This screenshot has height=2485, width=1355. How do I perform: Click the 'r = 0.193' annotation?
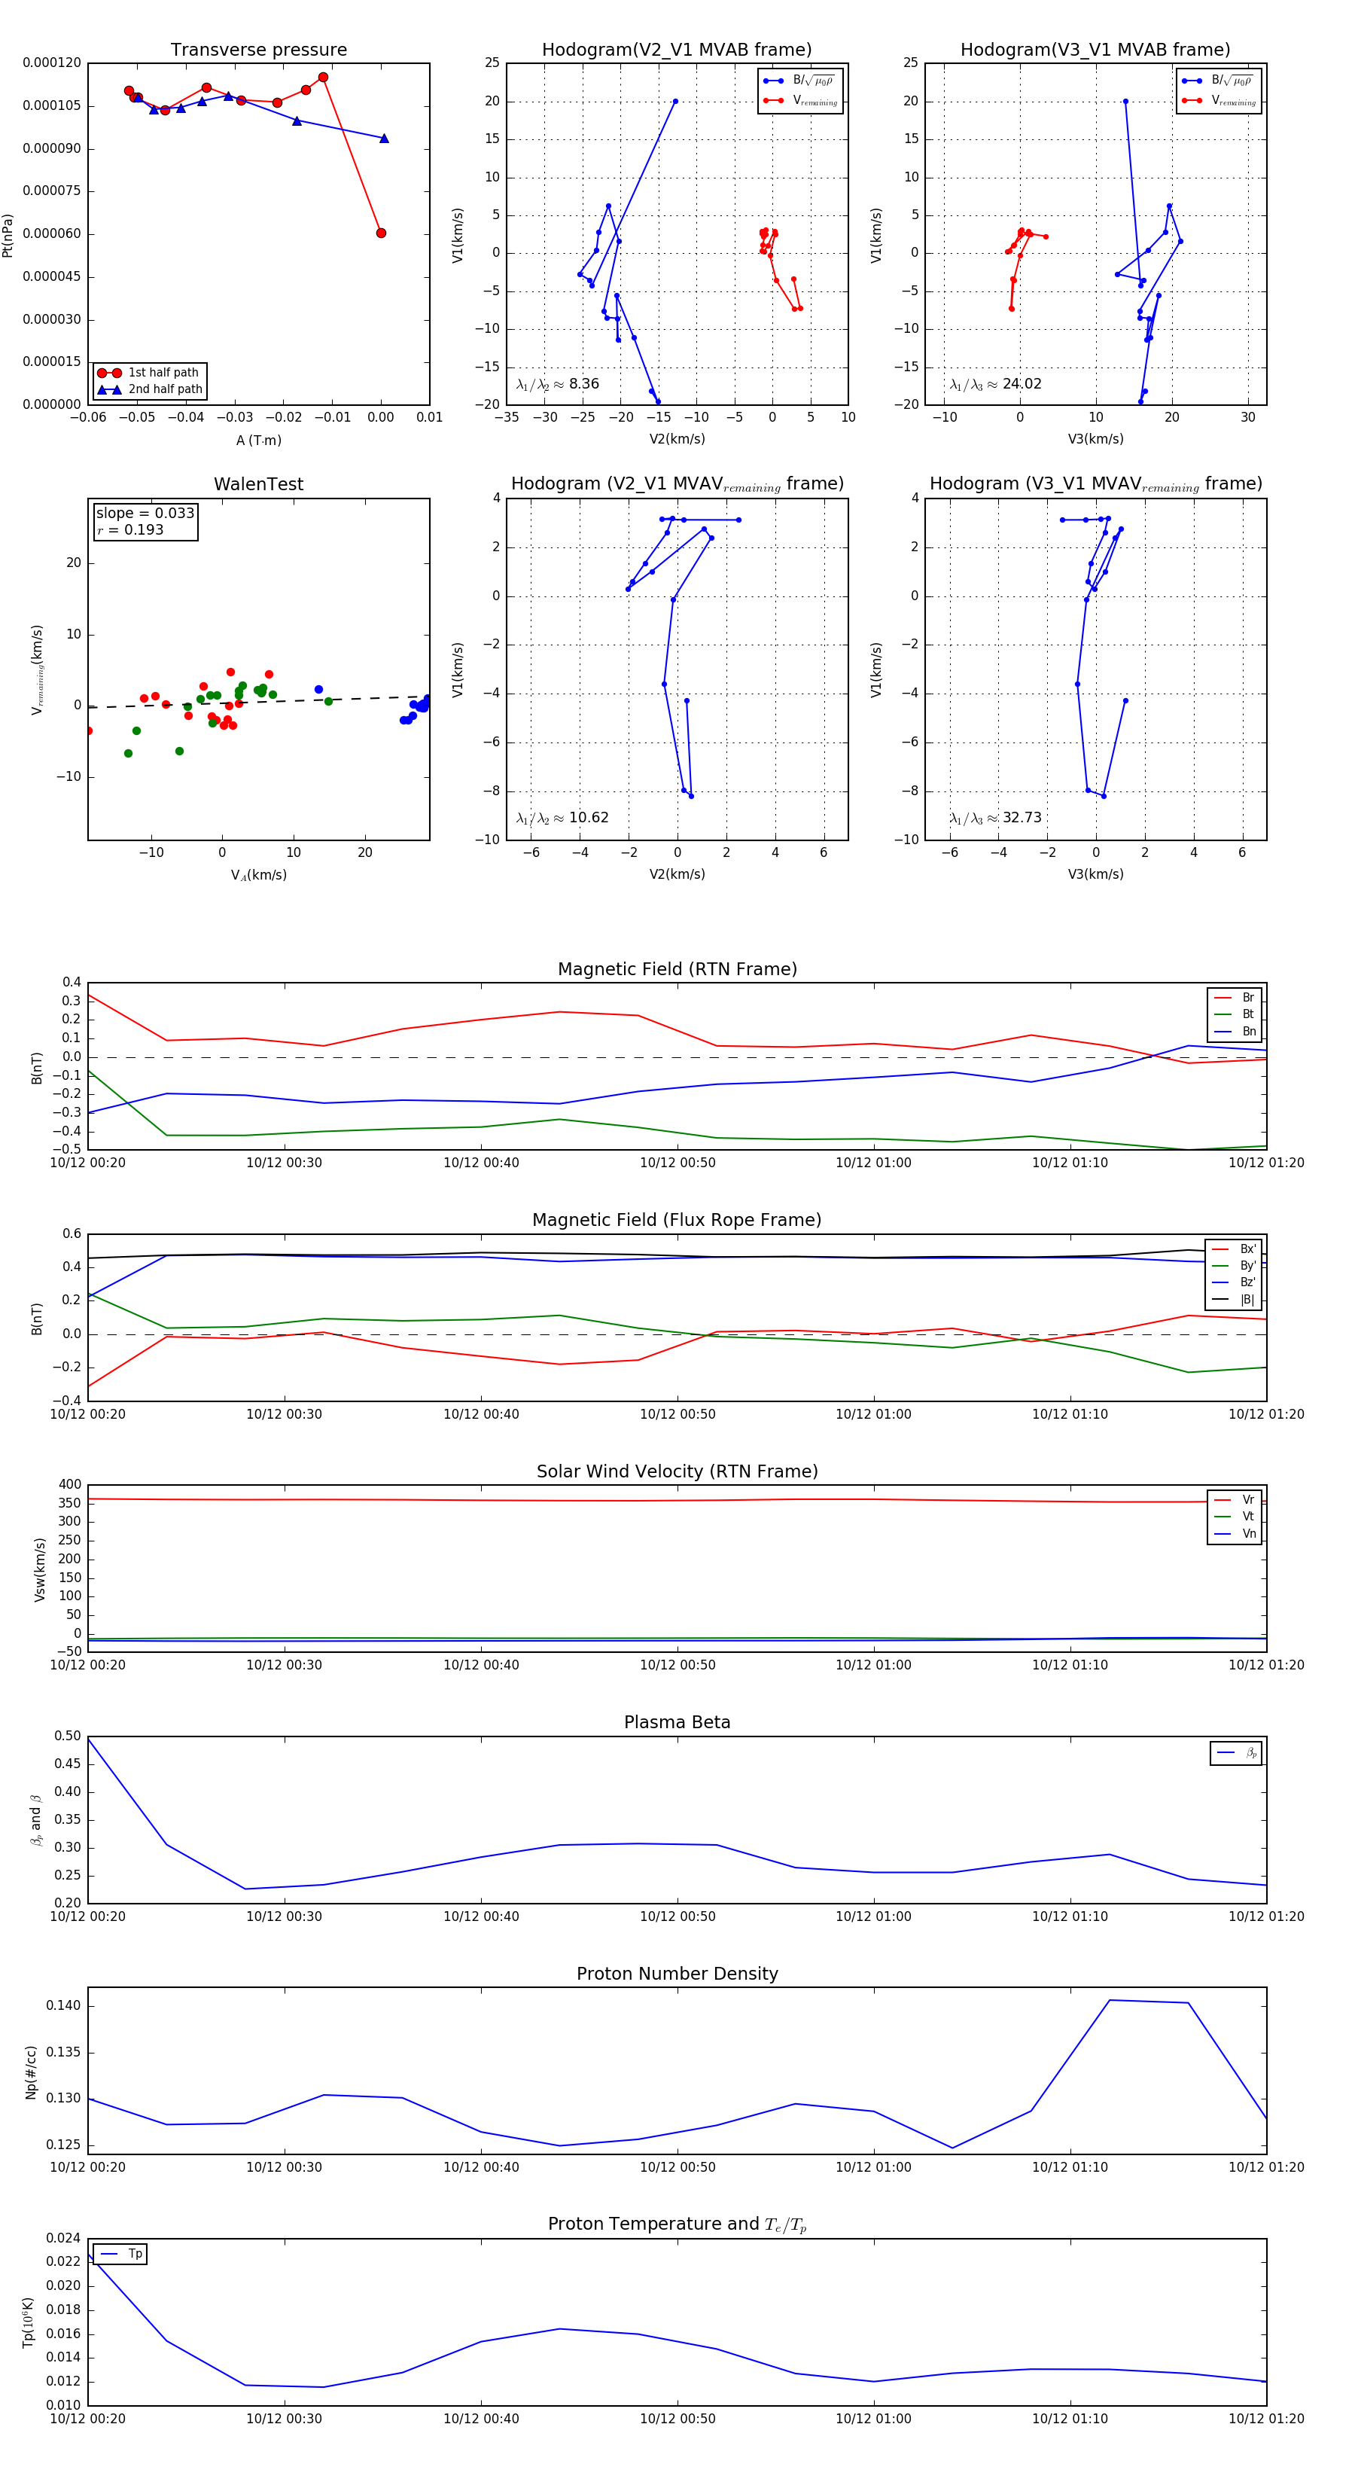[x=130, y=529]
